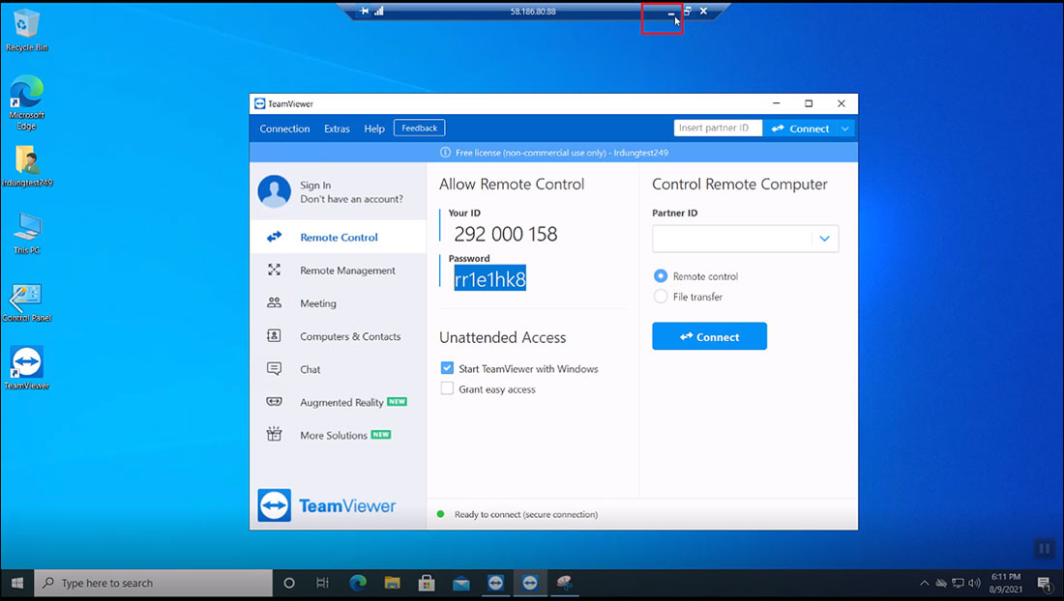Click the free license banner text

[562, 153]
